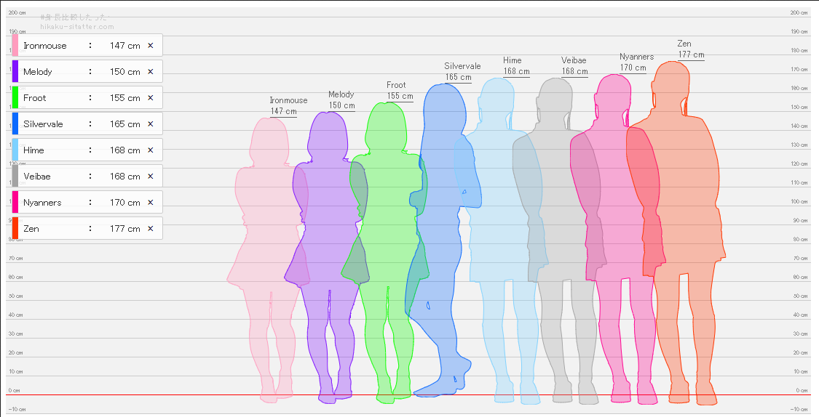Click Veibae label above the gray figure

click(574, 60)
